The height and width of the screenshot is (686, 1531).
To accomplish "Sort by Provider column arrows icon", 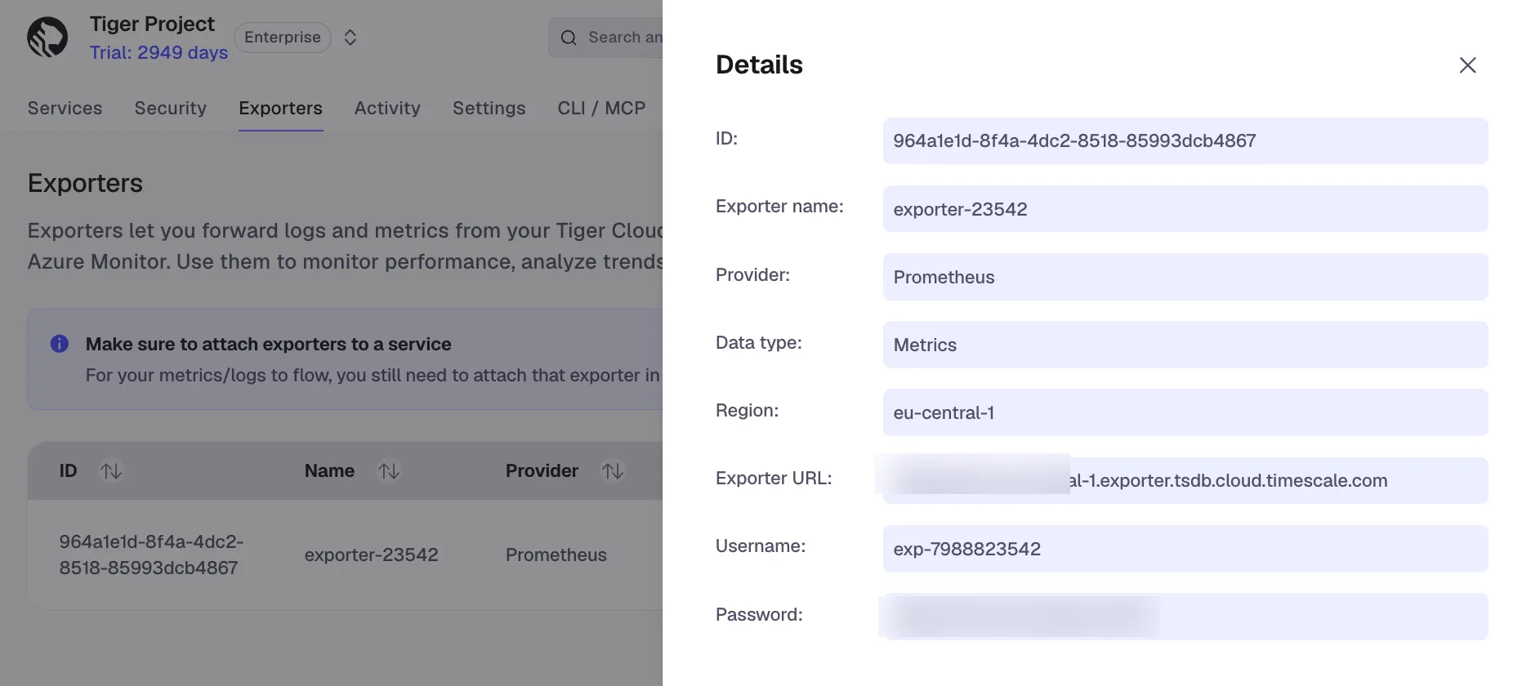I will (613, 471).
